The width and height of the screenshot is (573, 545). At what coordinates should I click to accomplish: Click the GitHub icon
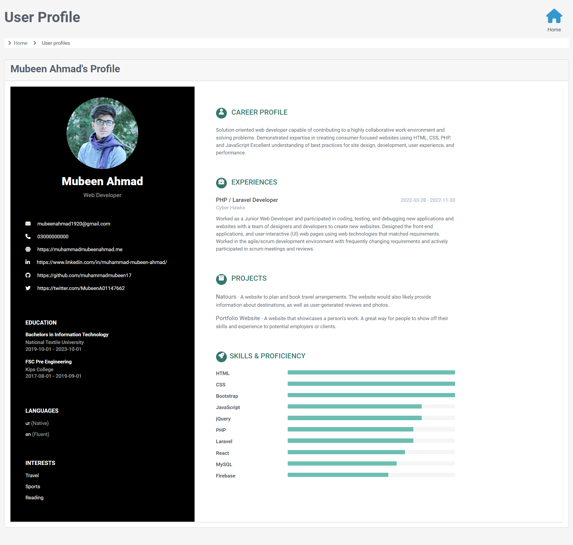[x=28, y=275]
